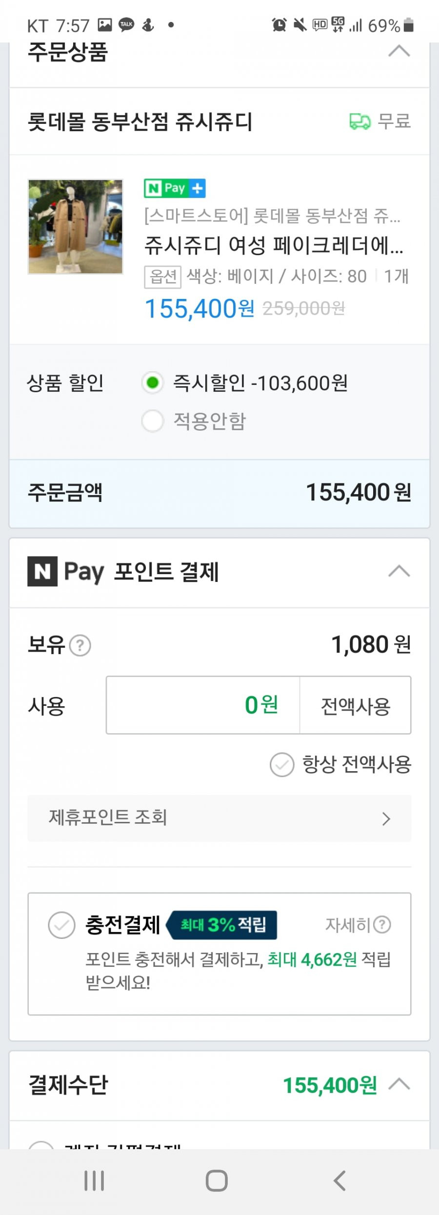This screenshot has width=439, height=1215.
Task: Tap the point usage amount input field
Action: tap(203, 705)
